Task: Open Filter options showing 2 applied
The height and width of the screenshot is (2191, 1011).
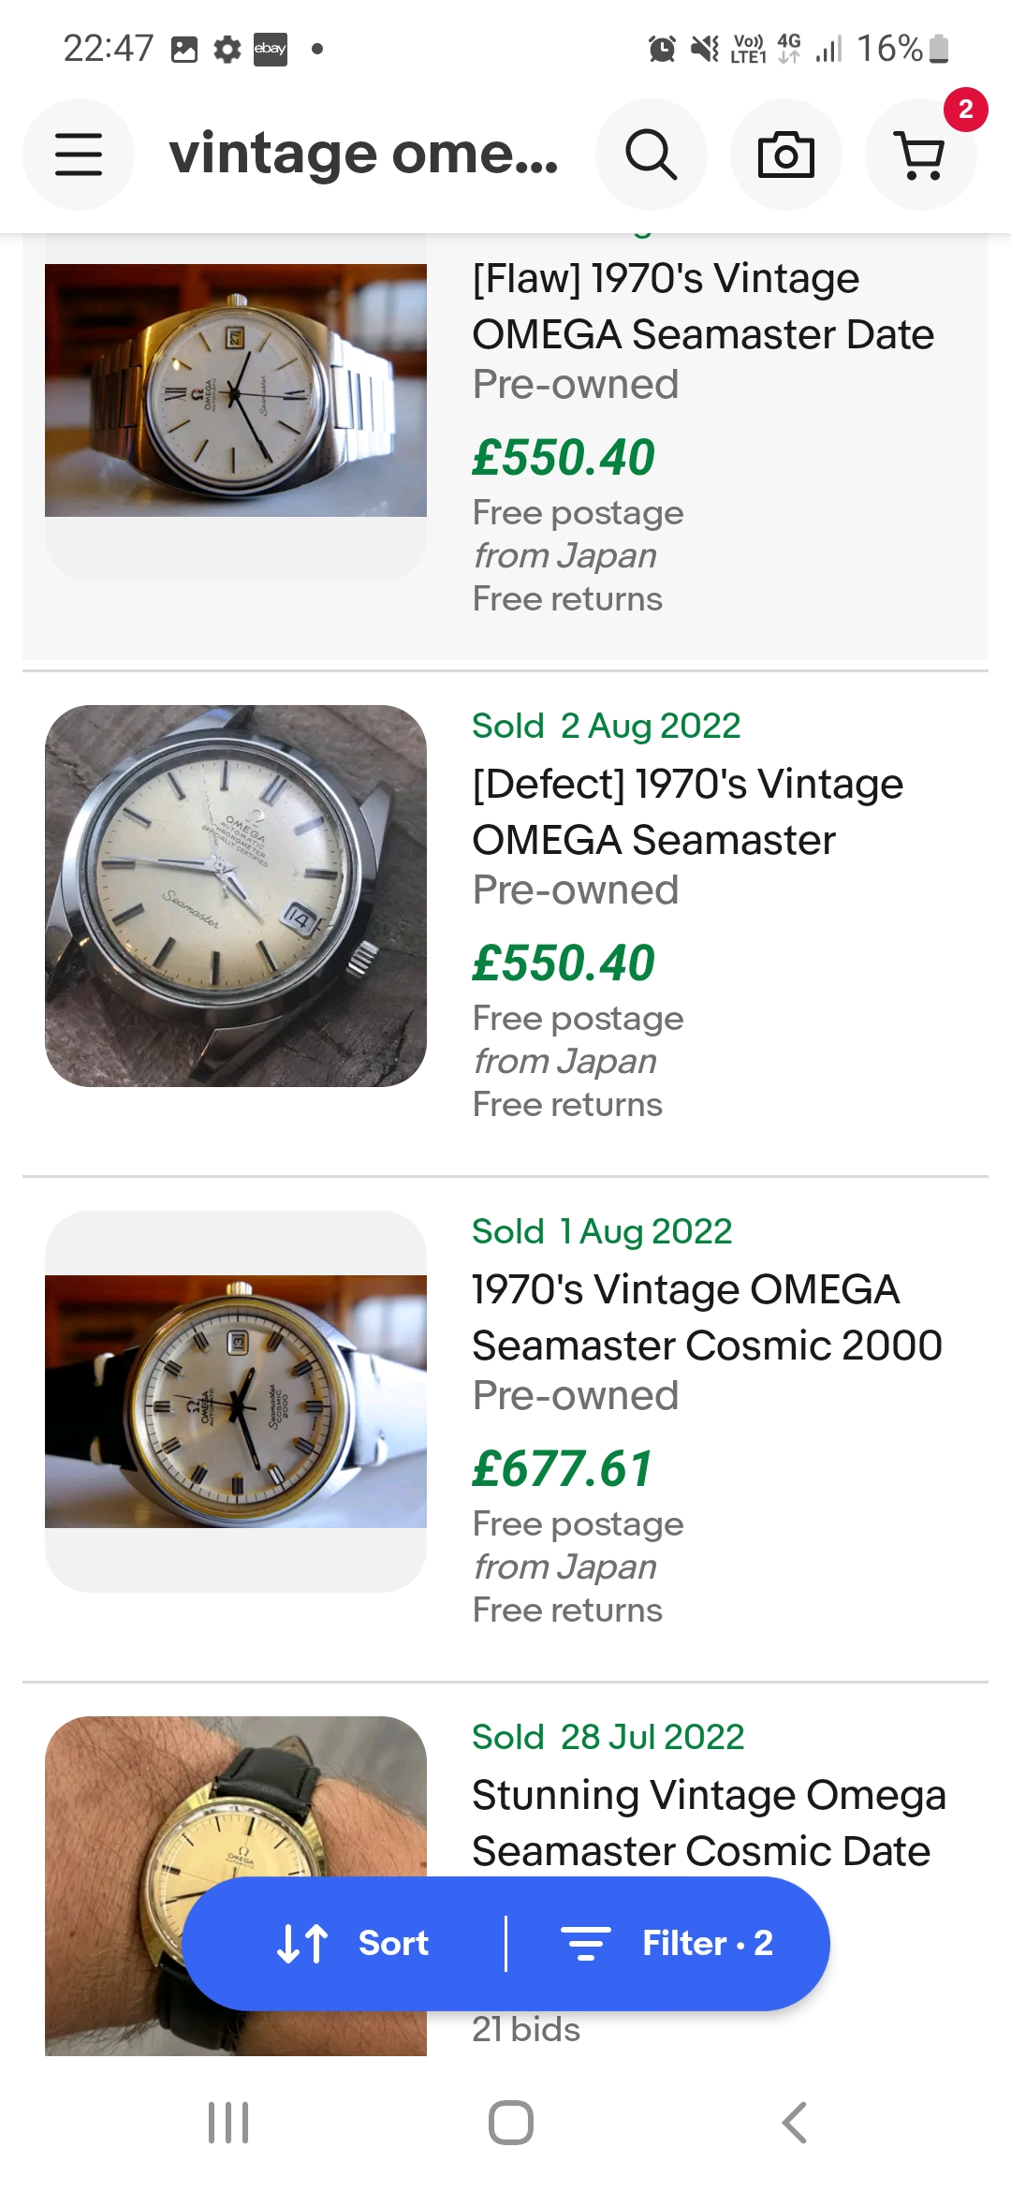Action: tap(707, 1943)
